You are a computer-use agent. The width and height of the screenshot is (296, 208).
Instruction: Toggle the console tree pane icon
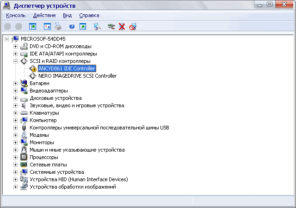click(x=32, y=27)
